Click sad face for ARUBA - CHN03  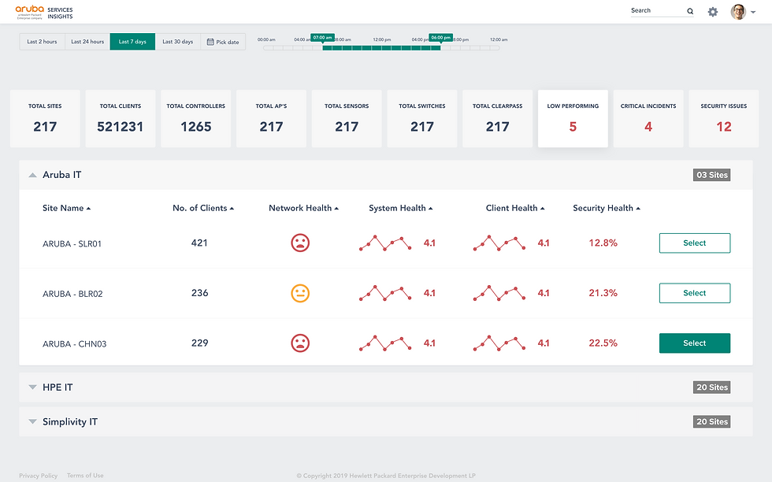(300, 343)
